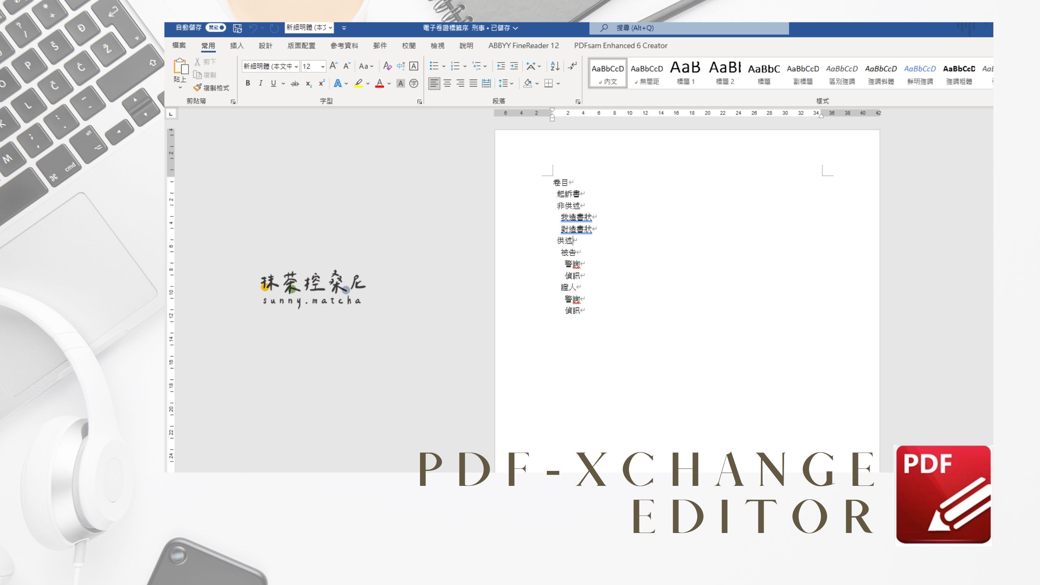This screenshot has width=1040, height=585.
Task: Toggle Subscript formatting
Action: [x=309, y=83]
